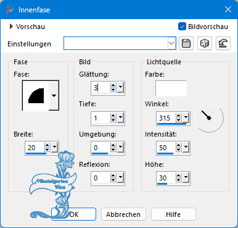This screenshot has width=238, height=228.
Task: Decrease Tiefe with down arrow
Action: point(113,120)
